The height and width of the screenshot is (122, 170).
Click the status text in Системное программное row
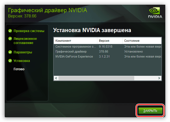pyautogui.click(x=143, y=47)
